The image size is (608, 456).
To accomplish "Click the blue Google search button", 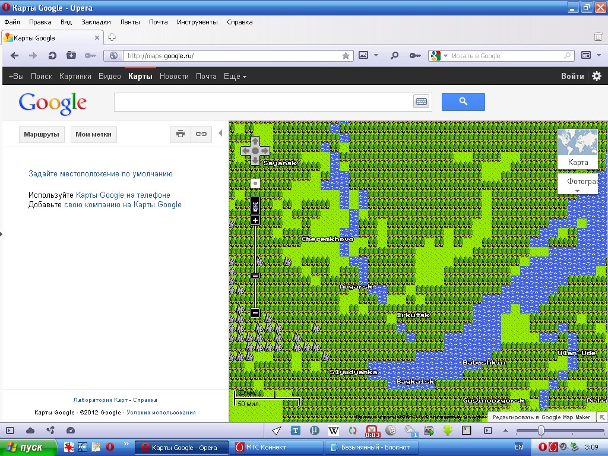I will coord(463,102).
